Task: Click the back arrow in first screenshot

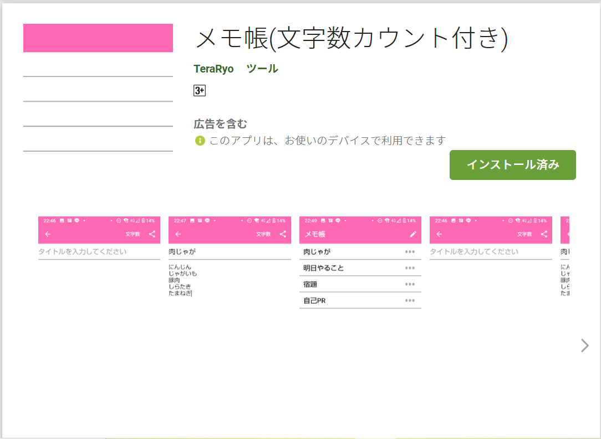Action: [x=48, y=234]
